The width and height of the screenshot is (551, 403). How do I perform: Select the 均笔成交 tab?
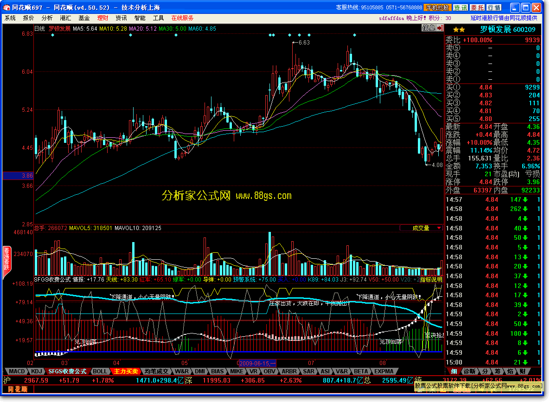click(x=156, y=372)
